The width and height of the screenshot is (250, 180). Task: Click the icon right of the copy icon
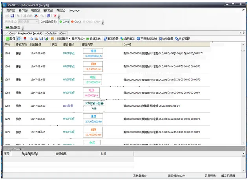36,39
